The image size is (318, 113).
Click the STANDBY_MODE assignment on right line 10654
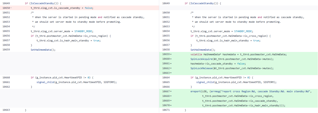click(x=222, y=31)
